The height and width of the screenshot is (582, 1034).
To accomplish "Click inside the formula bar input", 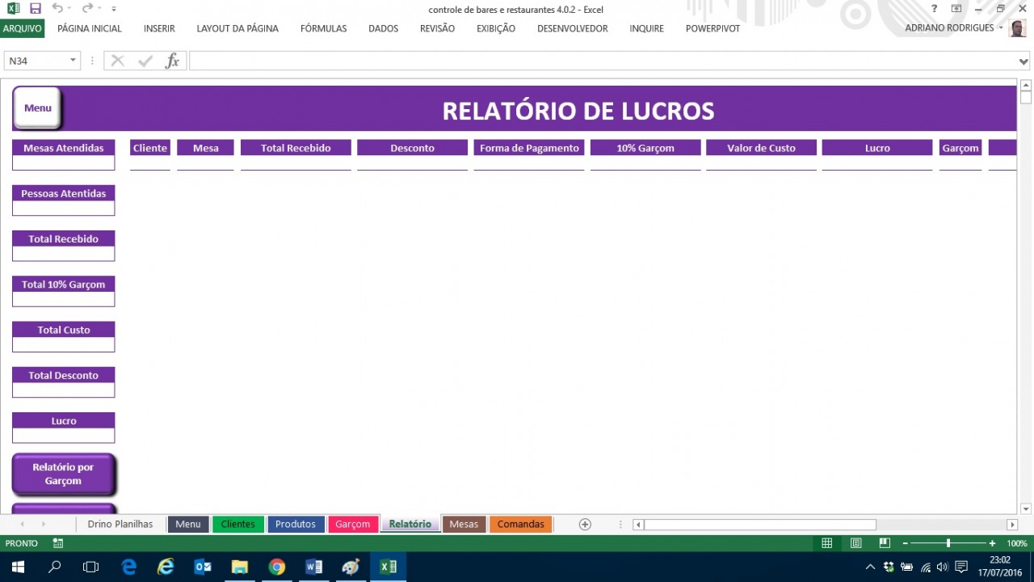I will [x=603, y=61].
